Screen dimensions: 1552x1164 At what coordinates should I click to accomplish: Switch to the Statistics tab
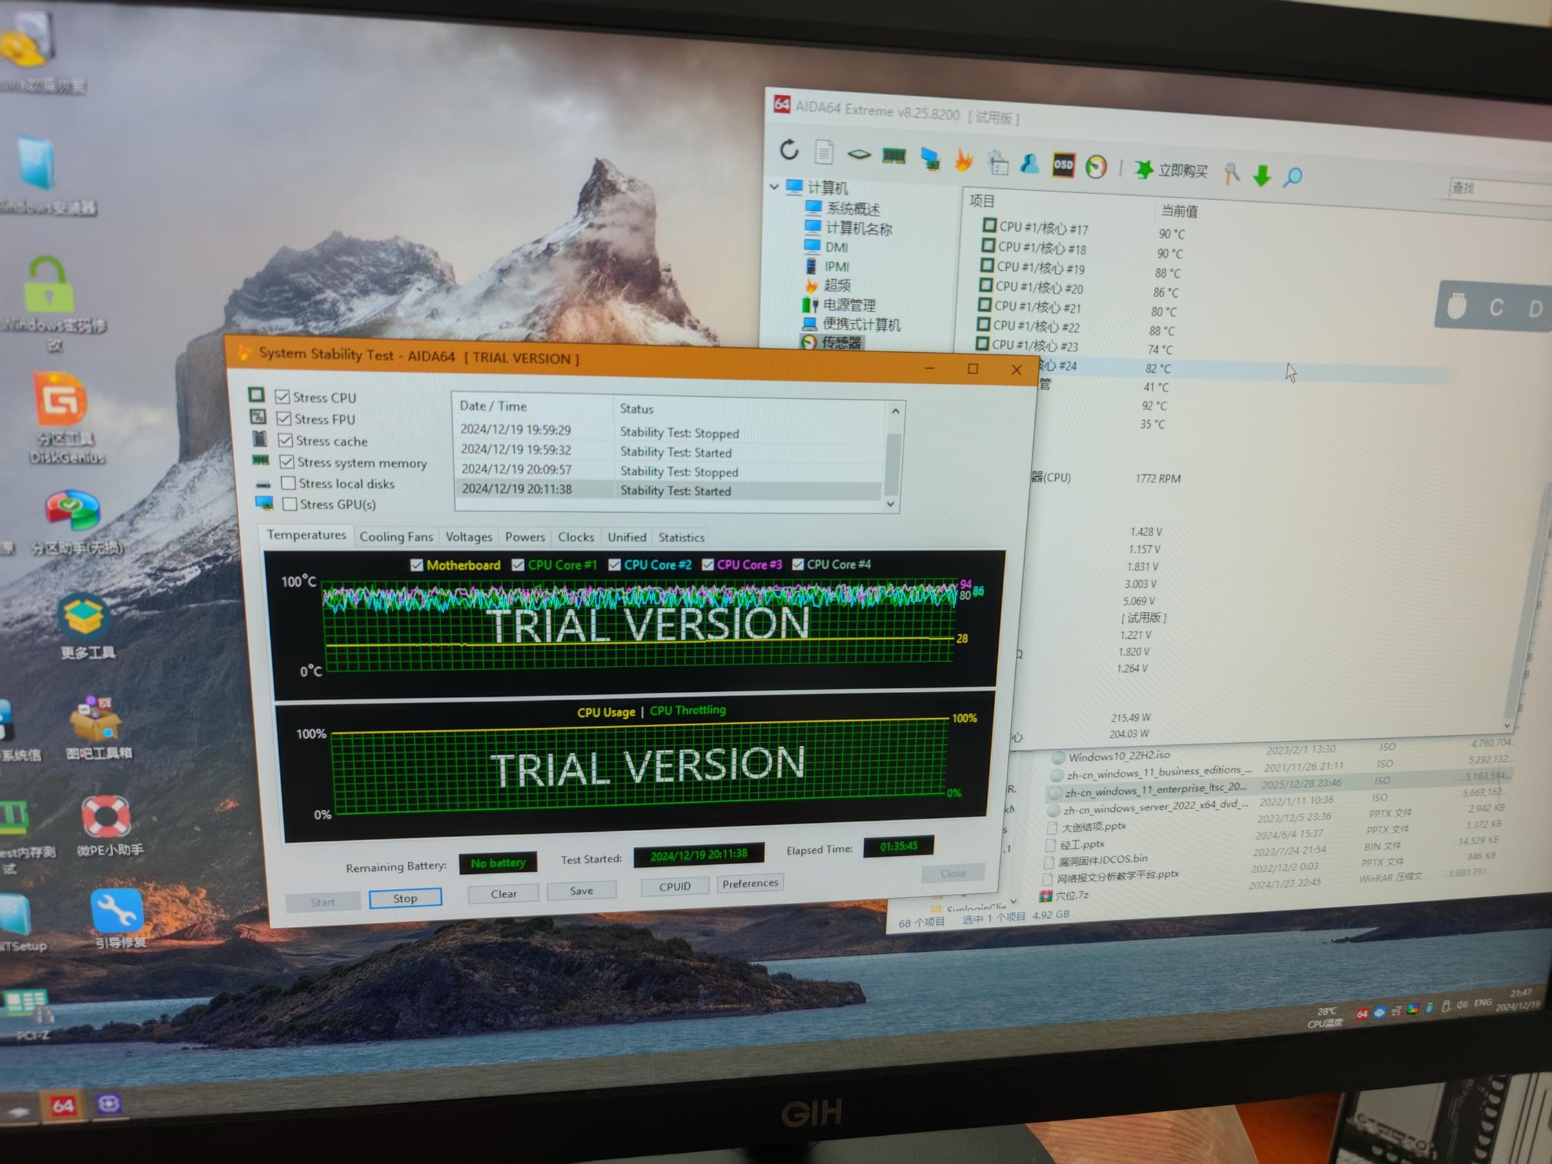click(682, 538)
